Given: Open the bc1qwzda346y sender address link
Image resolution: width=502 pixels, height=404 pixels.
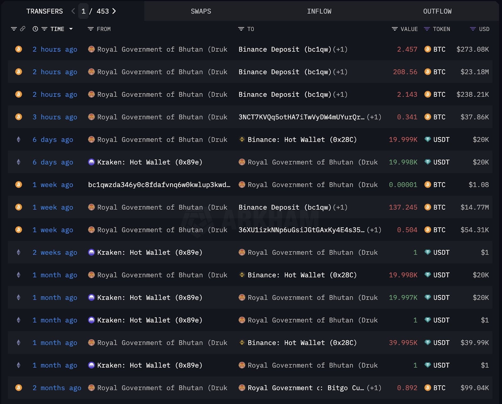Looking at the screenshot, I should click(x=159, y=185).
